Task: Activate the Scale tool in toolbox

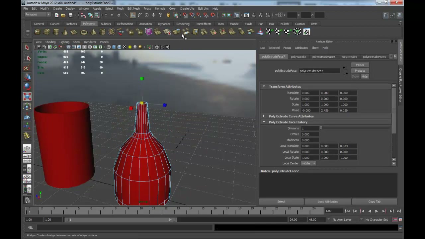Action: pos(27,97)
